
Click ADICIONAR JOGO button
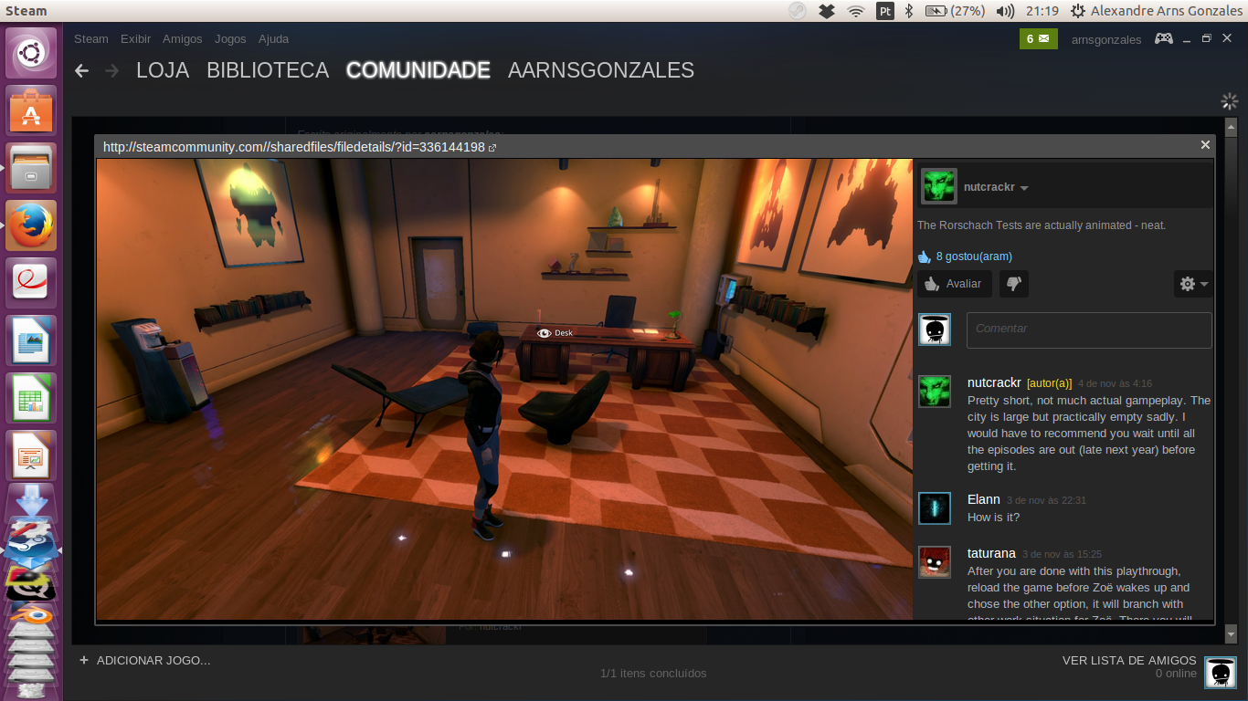pos(146,660)
